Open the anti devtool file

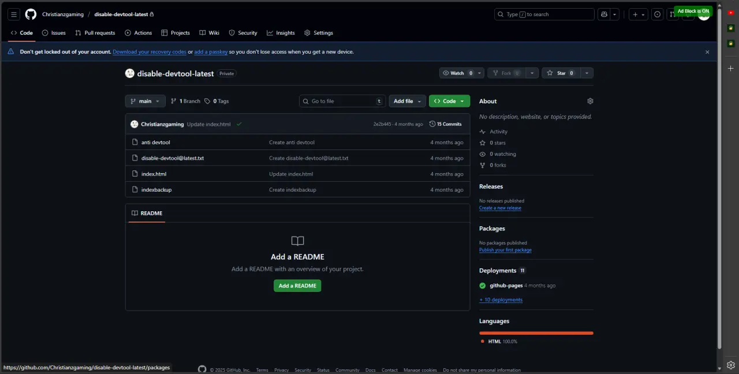click(156, 143)
